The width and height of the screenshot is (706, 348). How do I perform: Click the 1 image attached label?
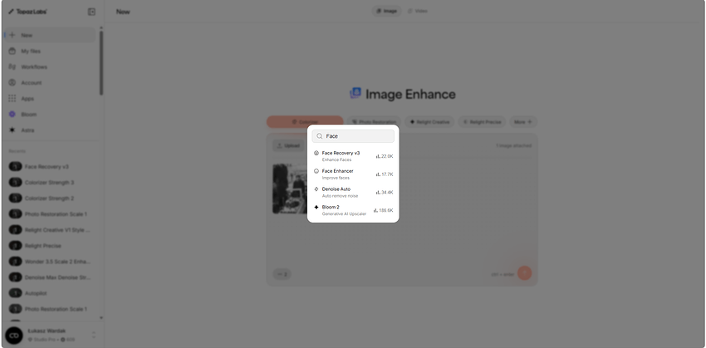(x=513, y=146)
